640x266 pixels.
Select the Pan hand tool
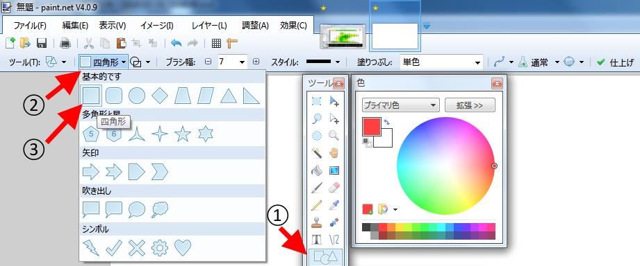[334, 152]
